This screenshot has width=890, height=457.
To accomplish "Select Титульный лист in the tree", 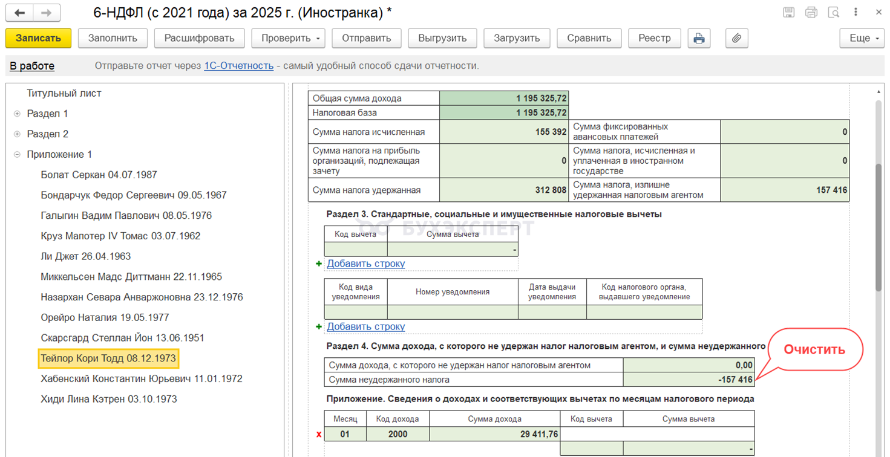I will (64, 93).
